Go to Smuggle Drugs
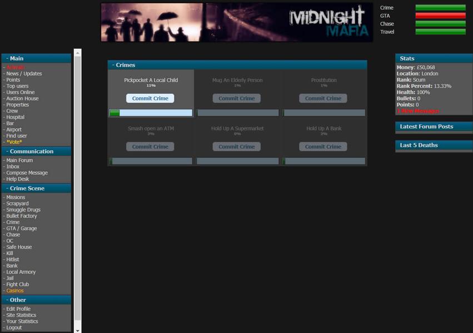 point(23,210)
